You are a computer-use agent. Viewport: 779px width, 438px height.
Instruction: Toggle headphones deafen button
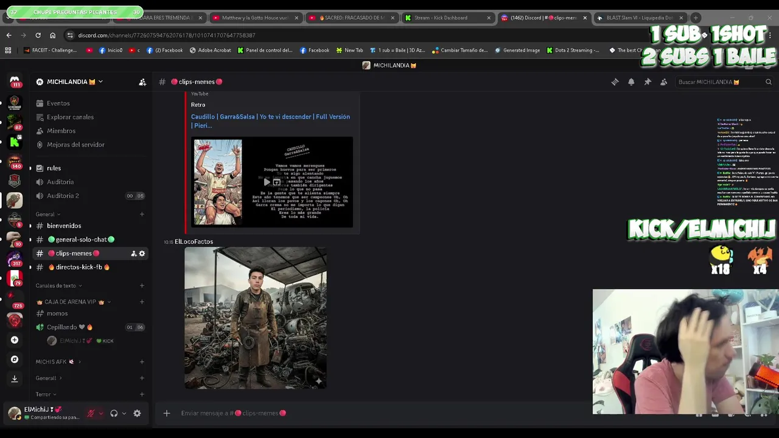(x=114, y=413)
